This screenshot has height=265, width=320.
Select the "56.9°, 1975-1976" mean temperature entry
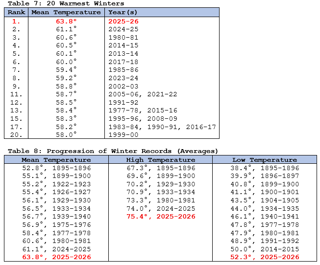point(56,224)
